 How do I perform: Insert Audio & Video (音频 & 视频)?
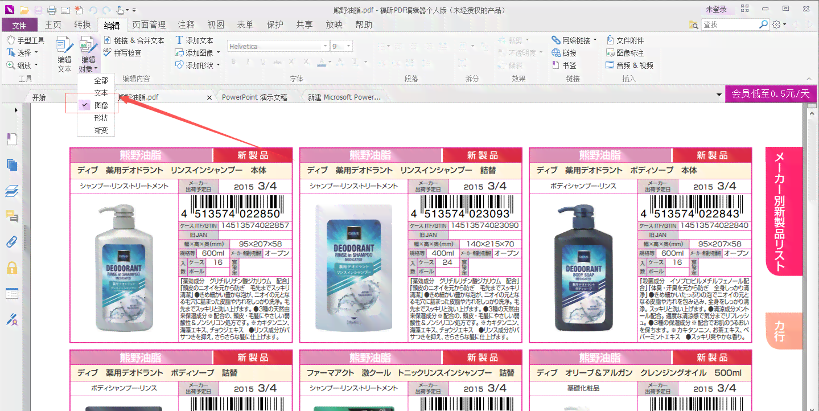click(x=629, y=65)
